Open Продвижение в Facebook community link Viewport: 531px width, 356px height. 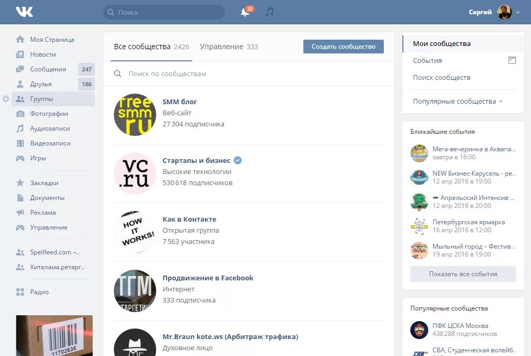click(x=208, y=278)
